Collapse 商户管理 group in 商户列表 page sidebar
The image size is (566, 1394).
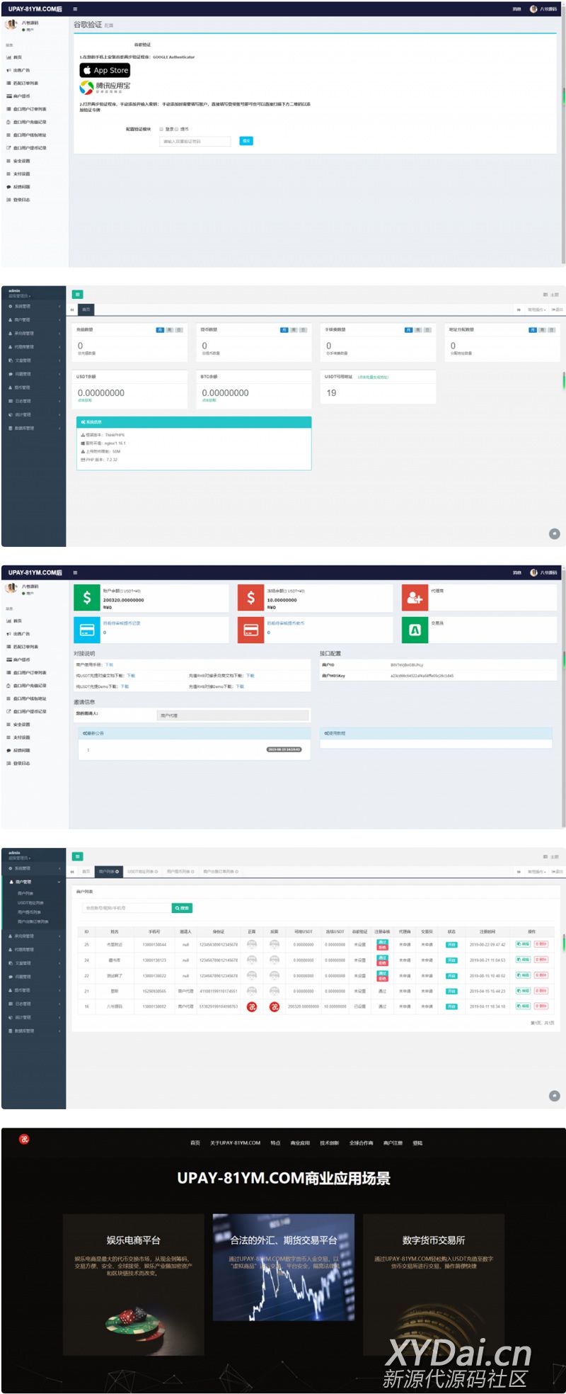[x=33, y=882]
